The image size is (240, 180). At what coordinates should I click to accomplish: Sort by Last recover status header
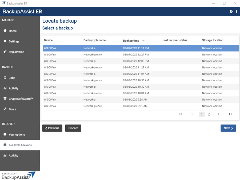175,40
